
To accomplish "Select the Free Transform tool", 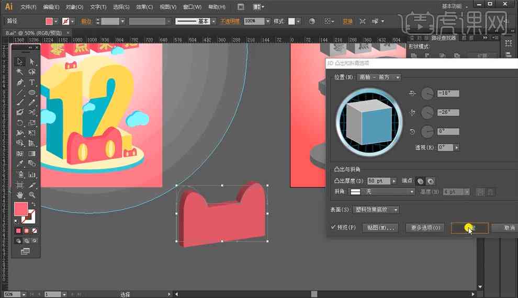I will pos(32,133).
